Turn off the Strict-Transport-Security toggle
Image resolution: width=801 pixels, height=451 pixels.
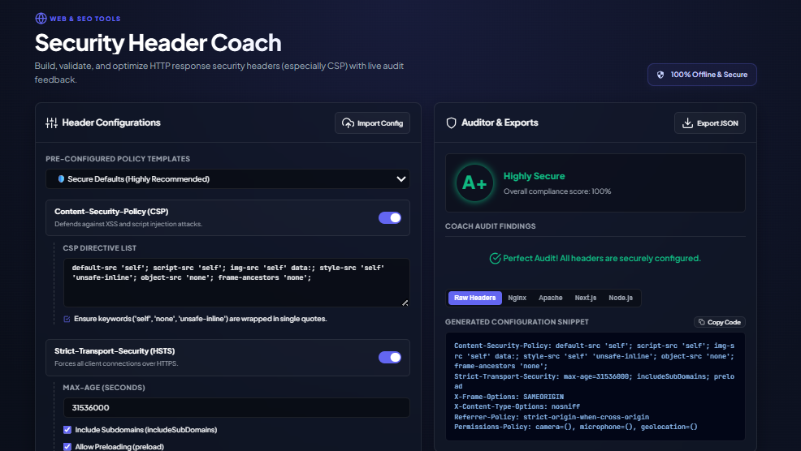390,357
